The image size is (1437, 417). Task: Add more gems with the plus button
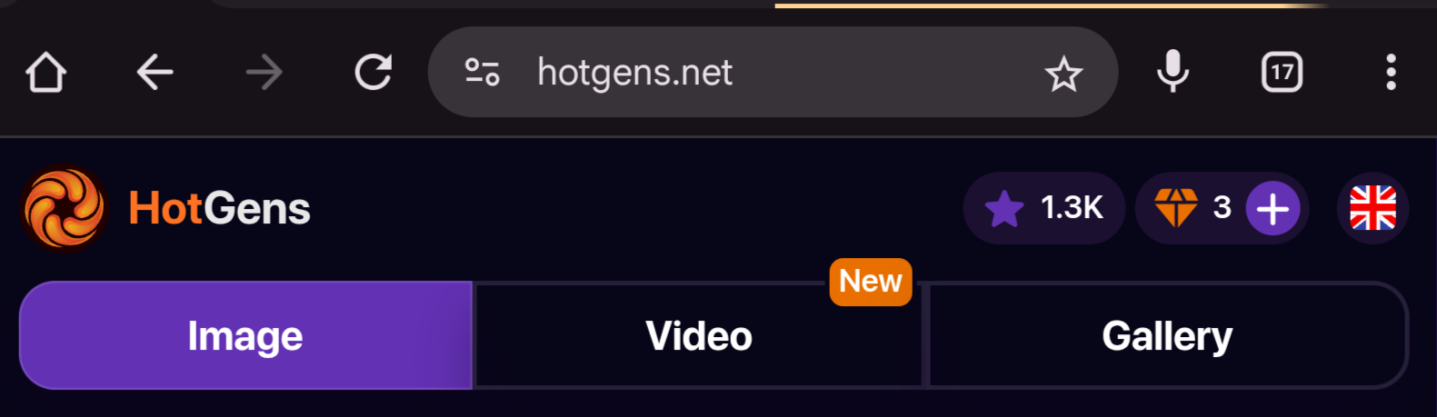tap(1272, 208)
